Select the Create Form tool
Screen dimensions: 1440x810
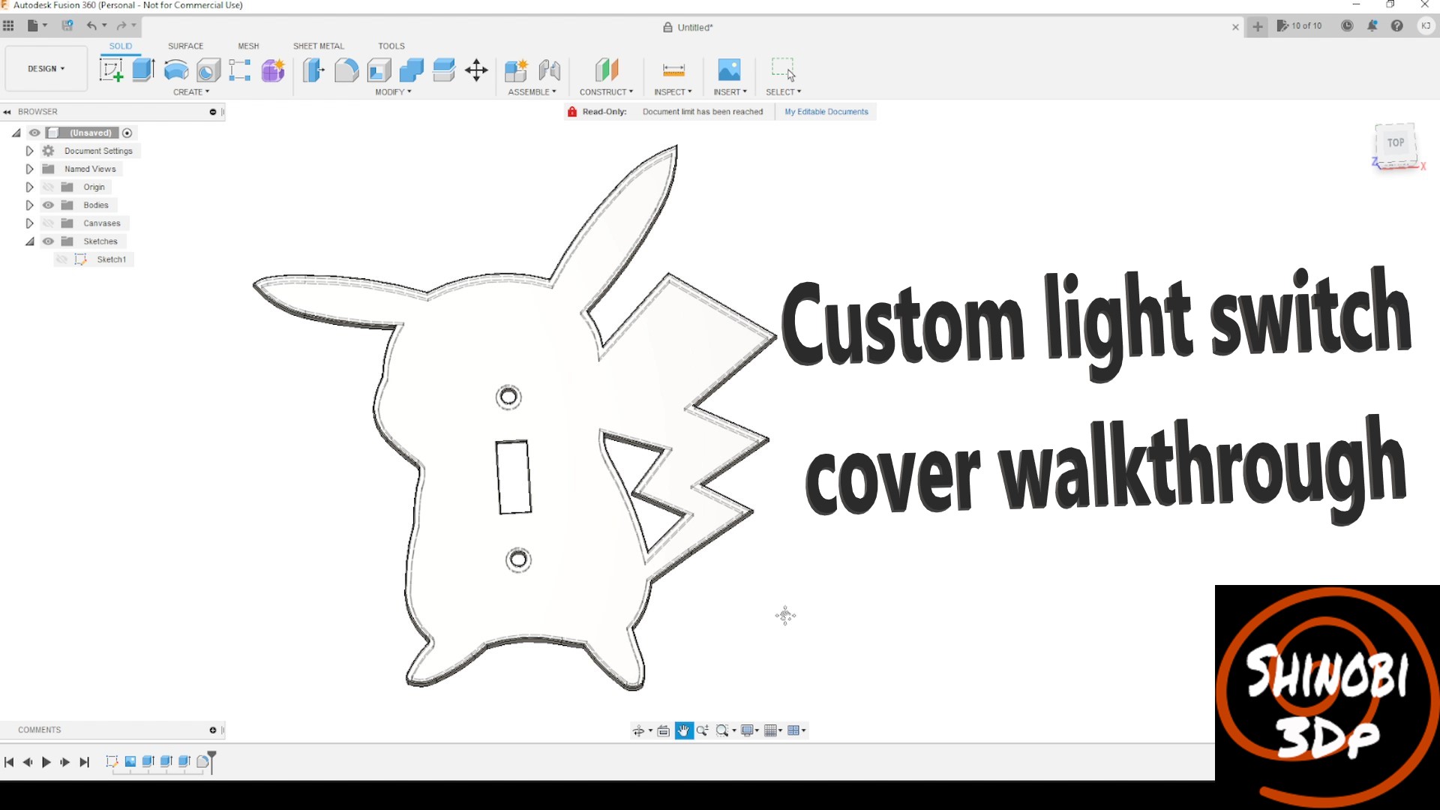tap(273, 70)
